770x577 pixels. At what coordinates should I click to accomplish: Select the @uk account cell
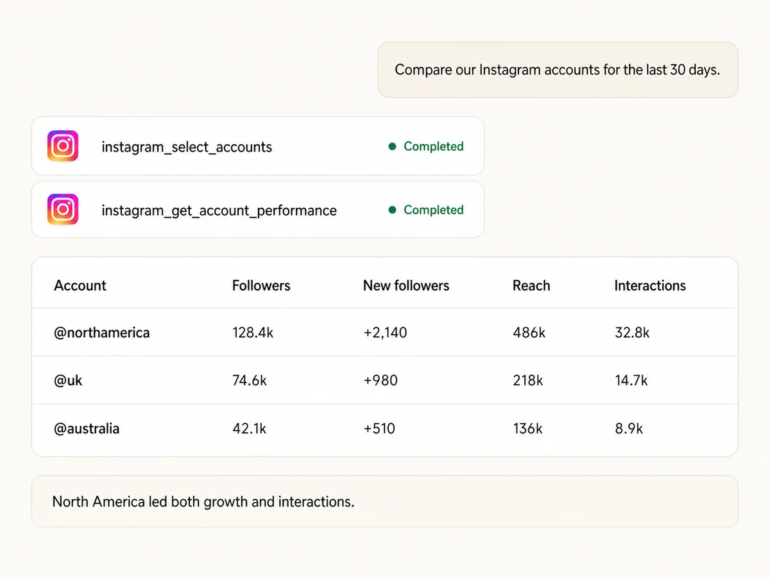pyautogui.click(x=68, y=380)
